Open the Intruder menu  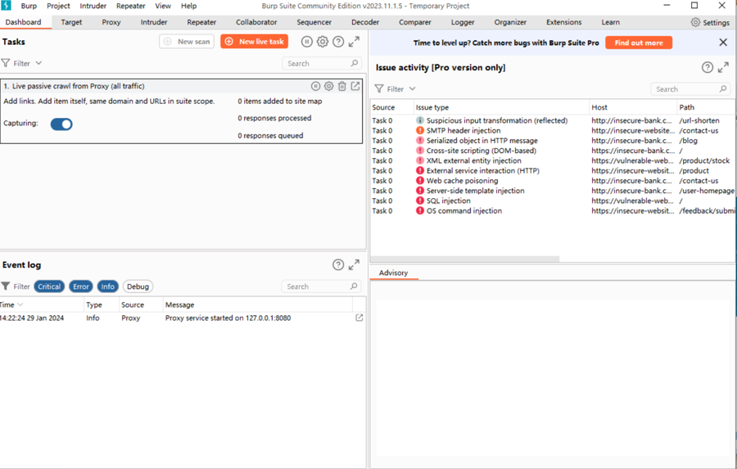(93, 6)
